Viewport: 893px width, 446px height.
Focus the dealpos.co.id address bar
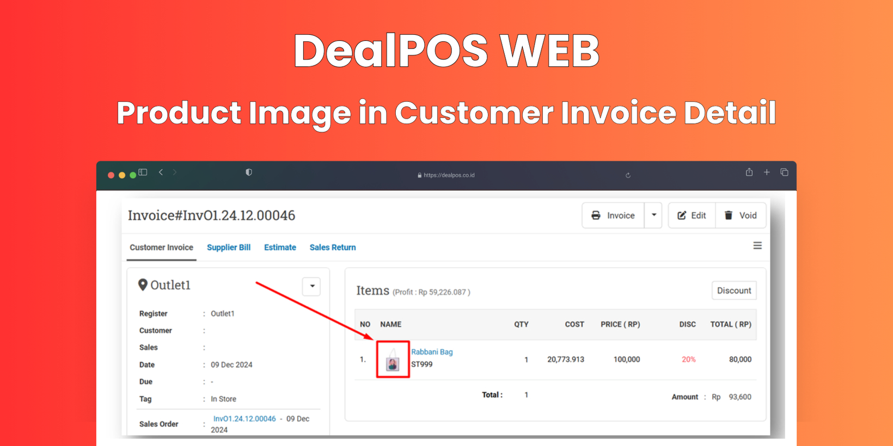(x=446, y=175)
